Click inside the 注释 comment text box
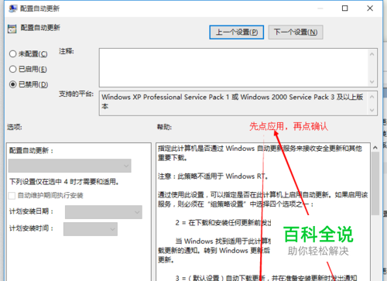Image resolution: width=387 pixels, height=281 pixels. click(234, 67)
